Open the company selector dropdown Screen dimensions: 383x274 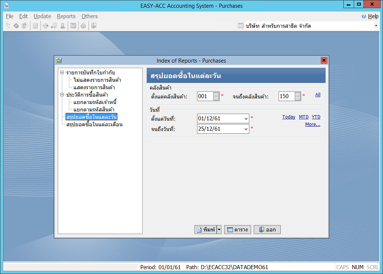point(376,26)
